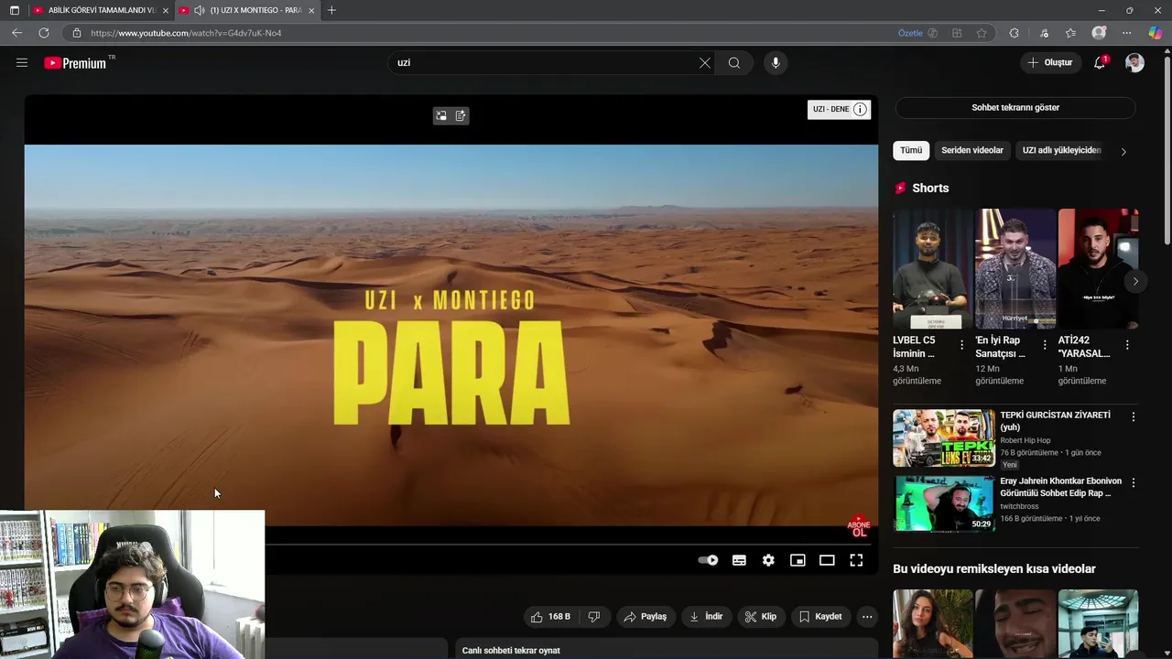Open the favorites list icon in toolbar
The width and height of the screenshot is (1172, 659).
coord(1070,33)
